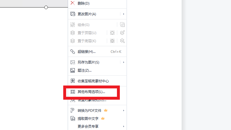Select 其他布局选项(L)... menu entry
Image resolution: width=231 pixels, height=130 pixels.
(92, 92)
